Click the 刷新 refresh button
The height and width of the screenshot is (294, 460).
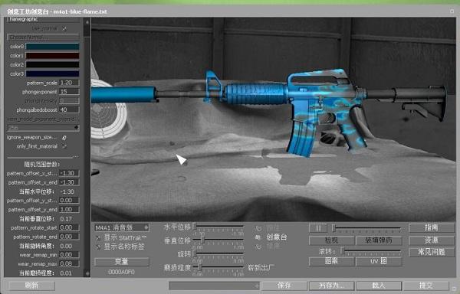31,286
